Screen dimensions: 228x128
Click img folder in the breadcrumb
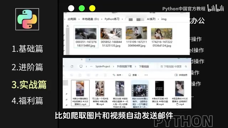(x=164, y=19)
